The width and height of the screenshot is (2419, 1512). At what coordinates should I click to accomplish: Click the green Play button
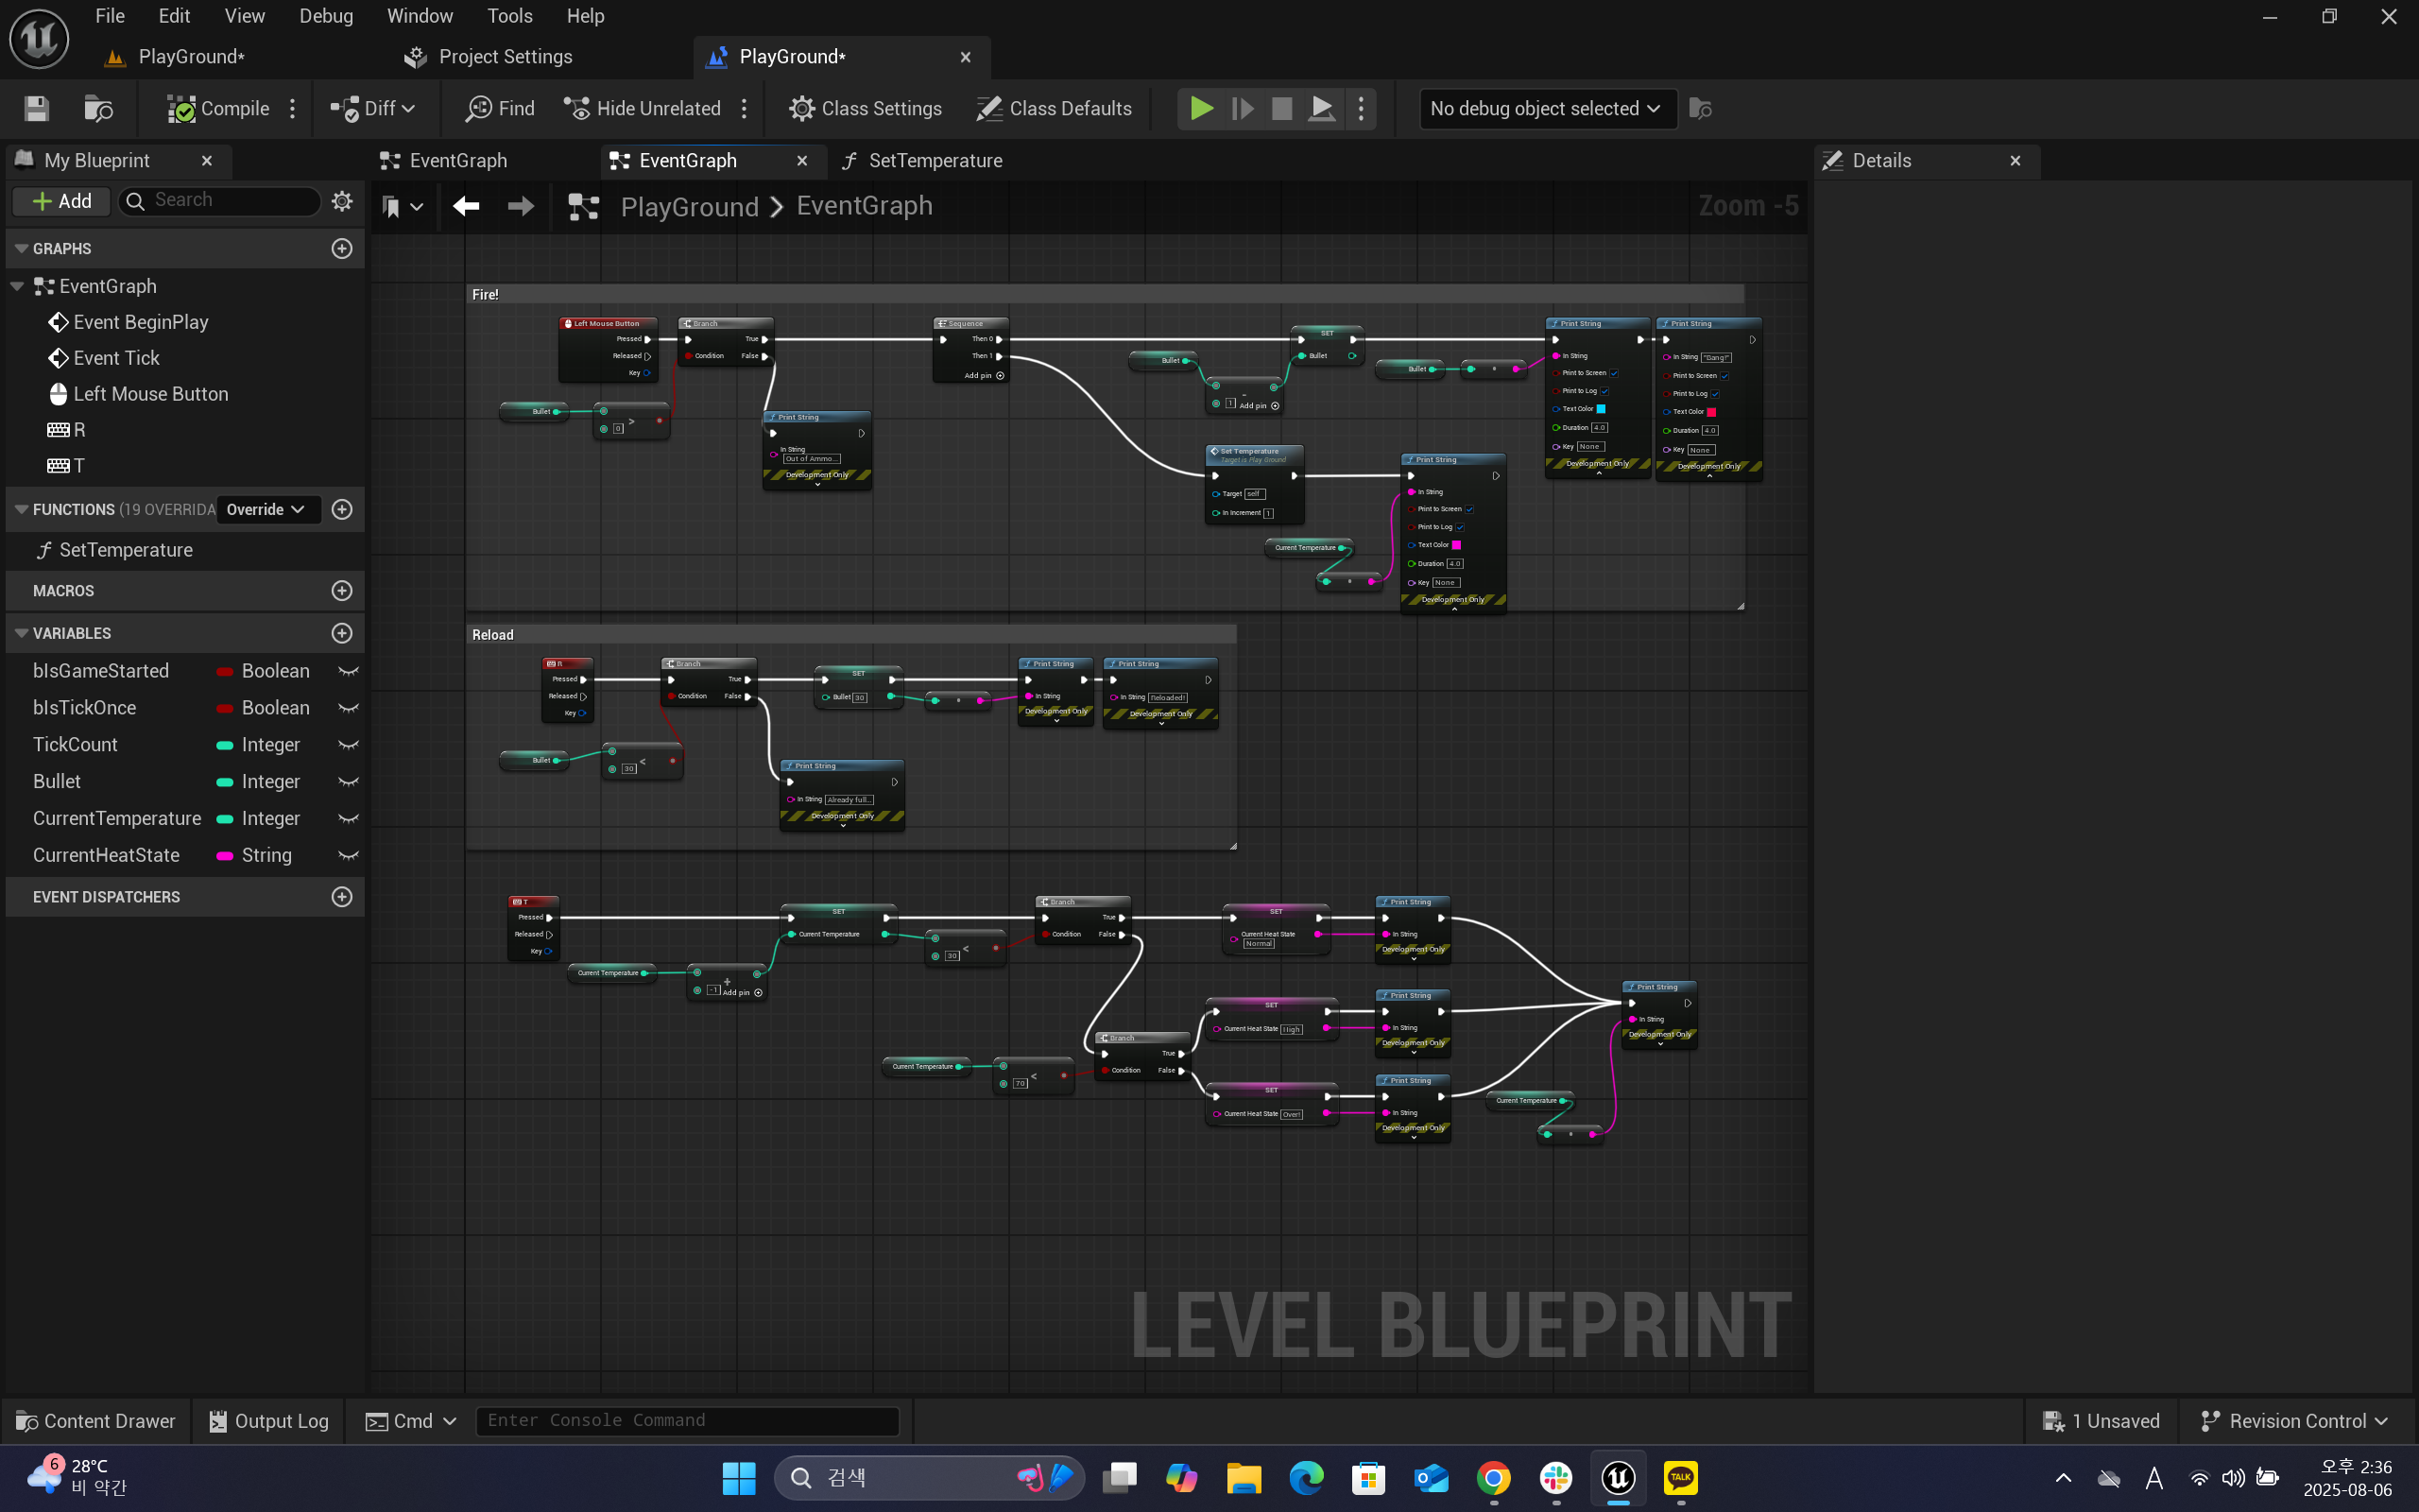point(1202,108)
